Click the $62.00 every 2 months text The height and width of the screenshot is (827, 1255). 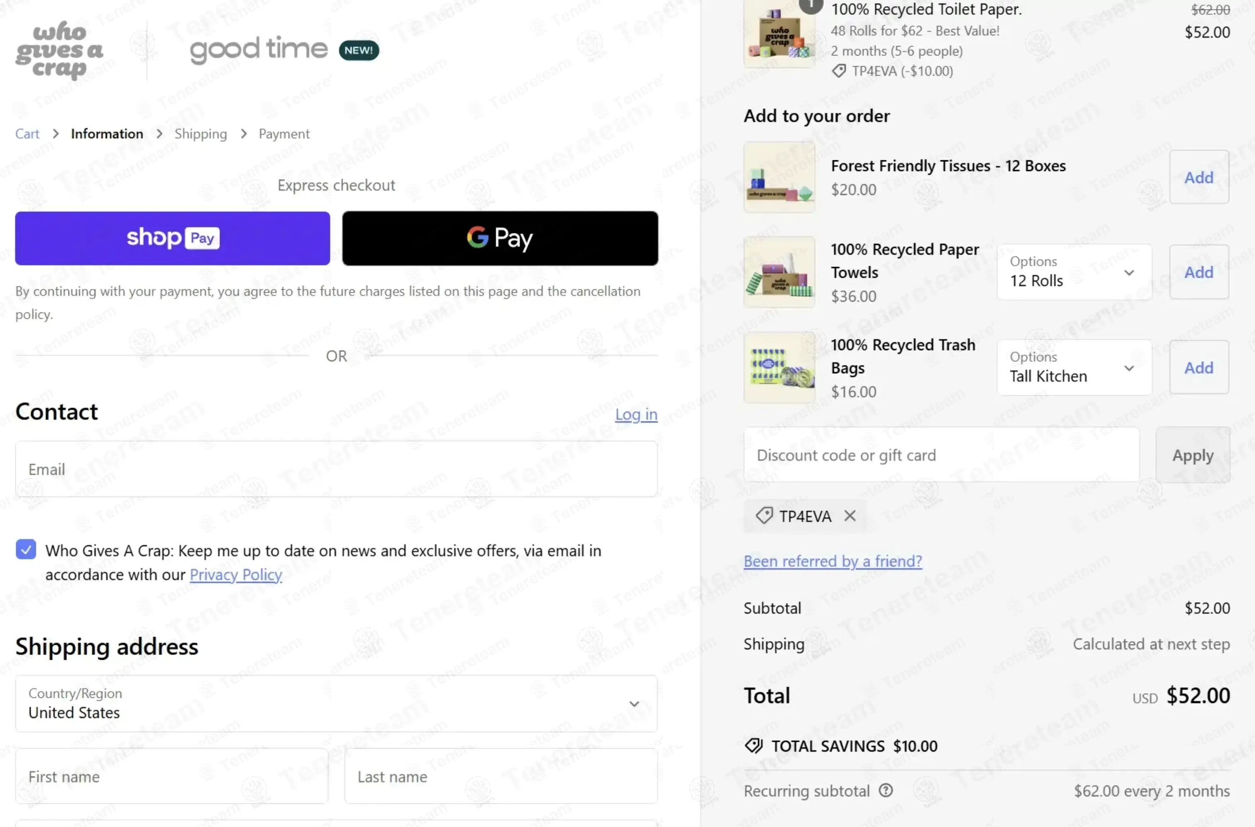point(1151,791)
